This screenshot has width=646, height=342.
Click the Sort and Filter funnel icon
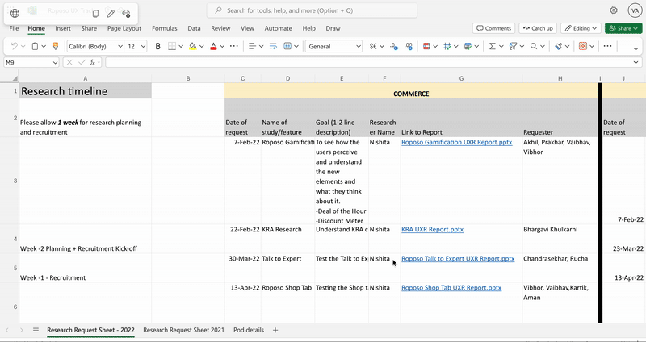(513, 47)
